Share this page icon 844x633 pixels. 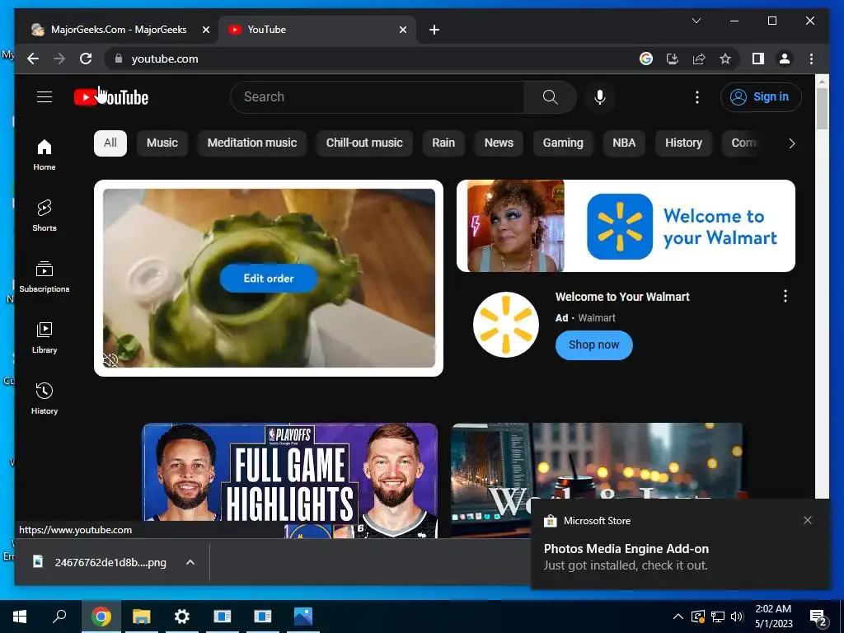pos(699,59)
